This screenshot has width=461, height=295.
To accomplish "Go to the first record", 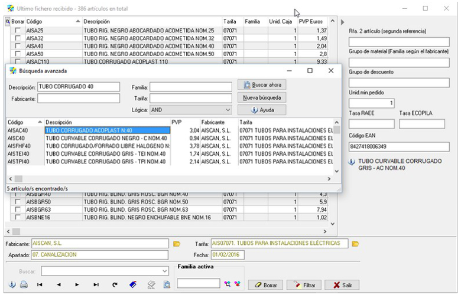I will click(x=40, y=284).
